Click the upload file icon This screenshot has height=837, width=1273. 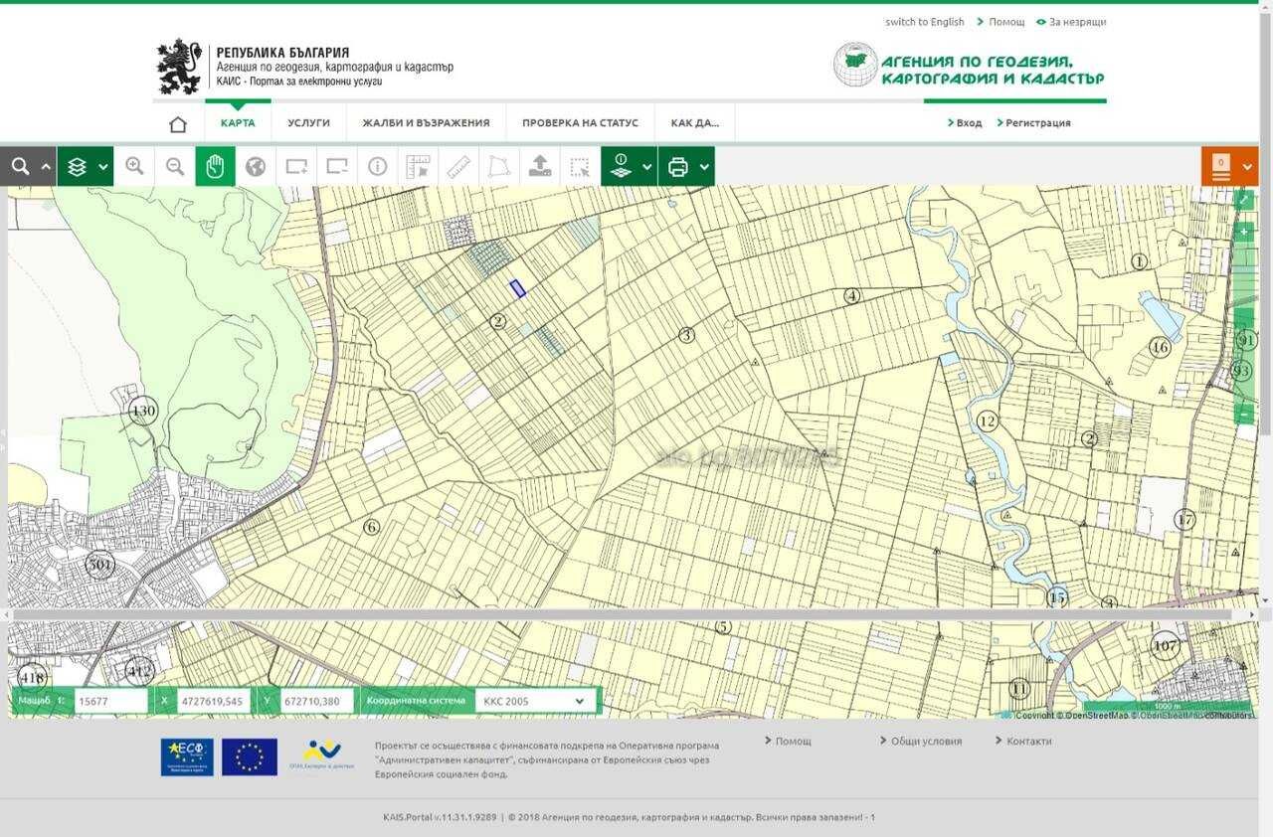tap(540, 167)
